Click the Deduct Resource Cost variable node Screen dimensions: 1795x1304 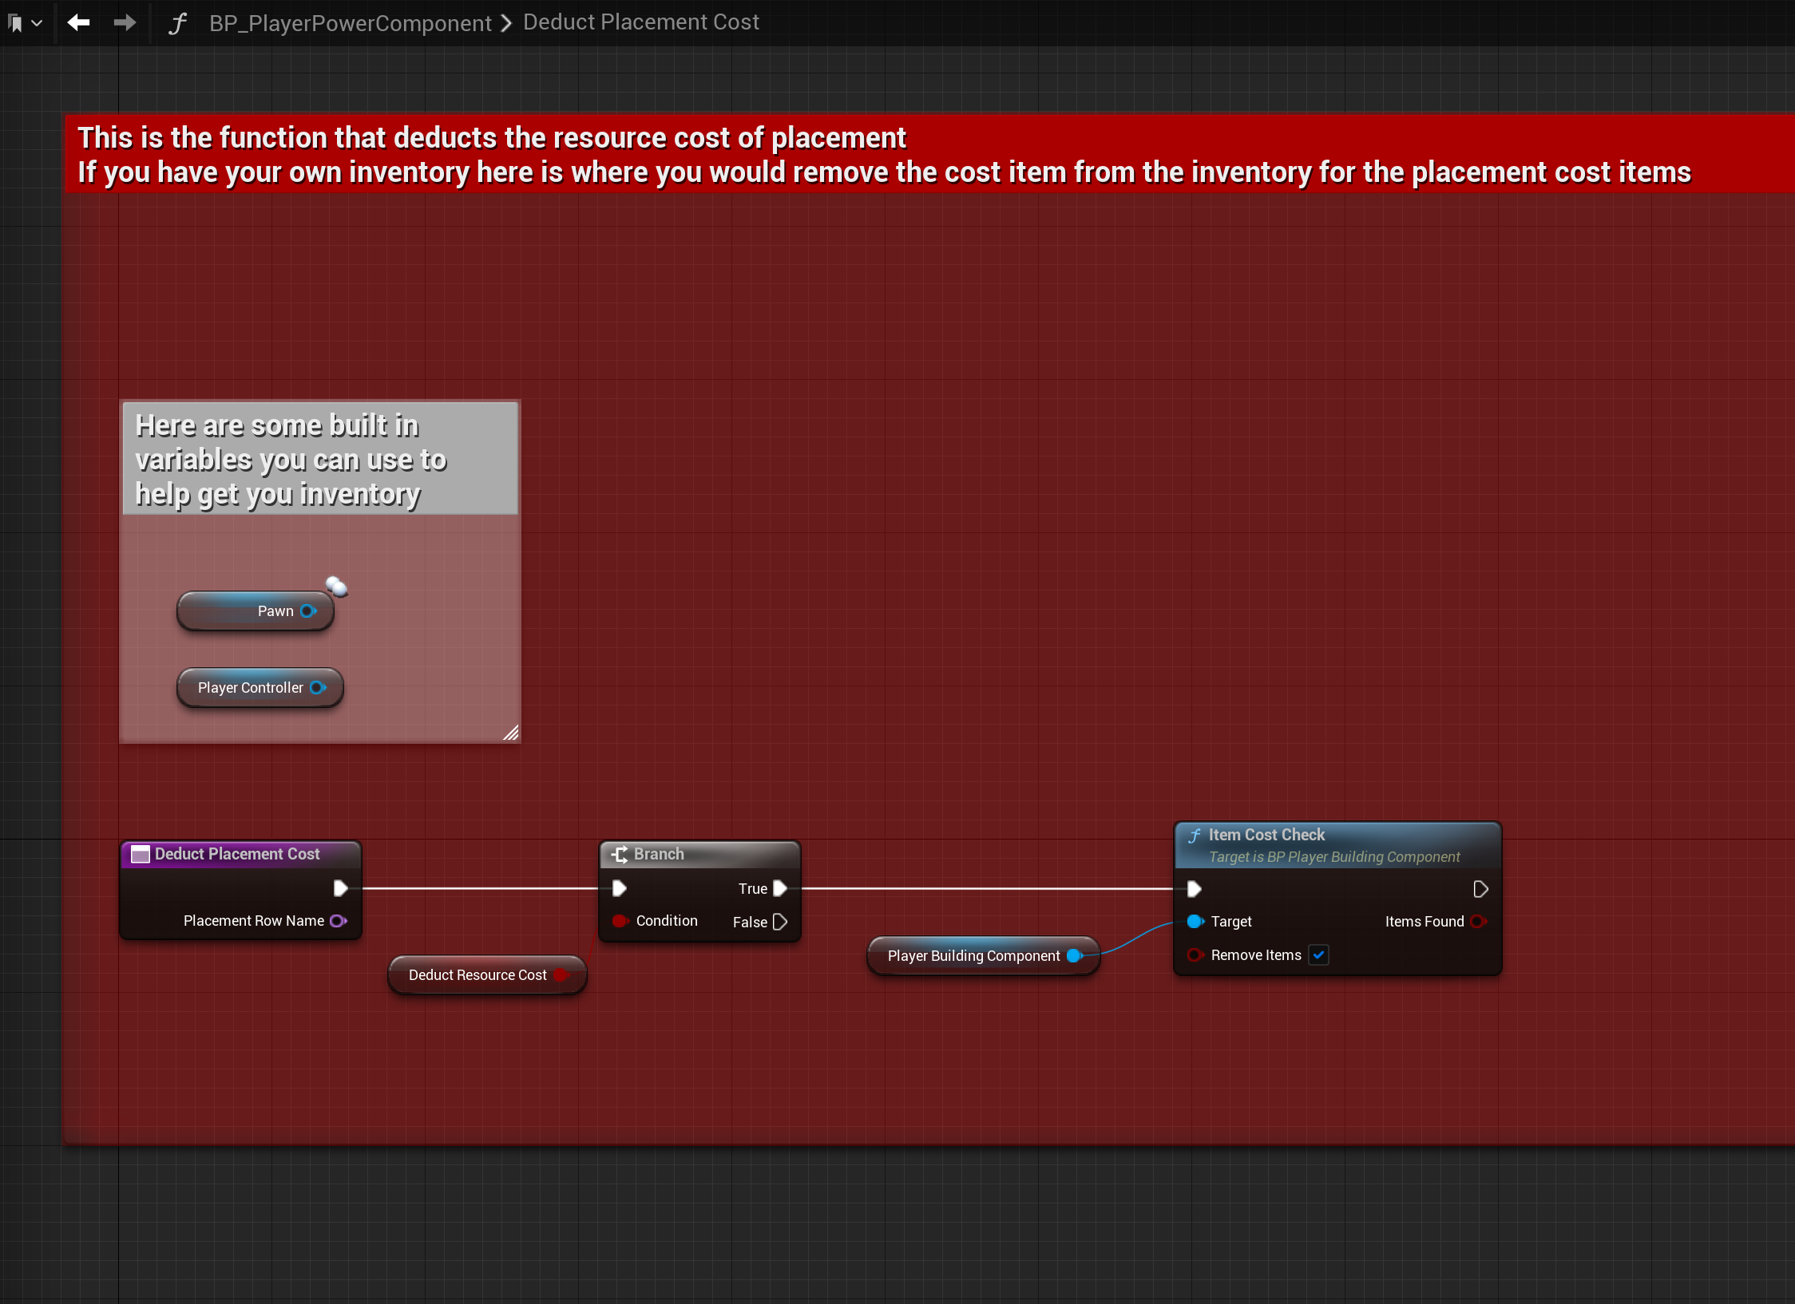point(477,975)
